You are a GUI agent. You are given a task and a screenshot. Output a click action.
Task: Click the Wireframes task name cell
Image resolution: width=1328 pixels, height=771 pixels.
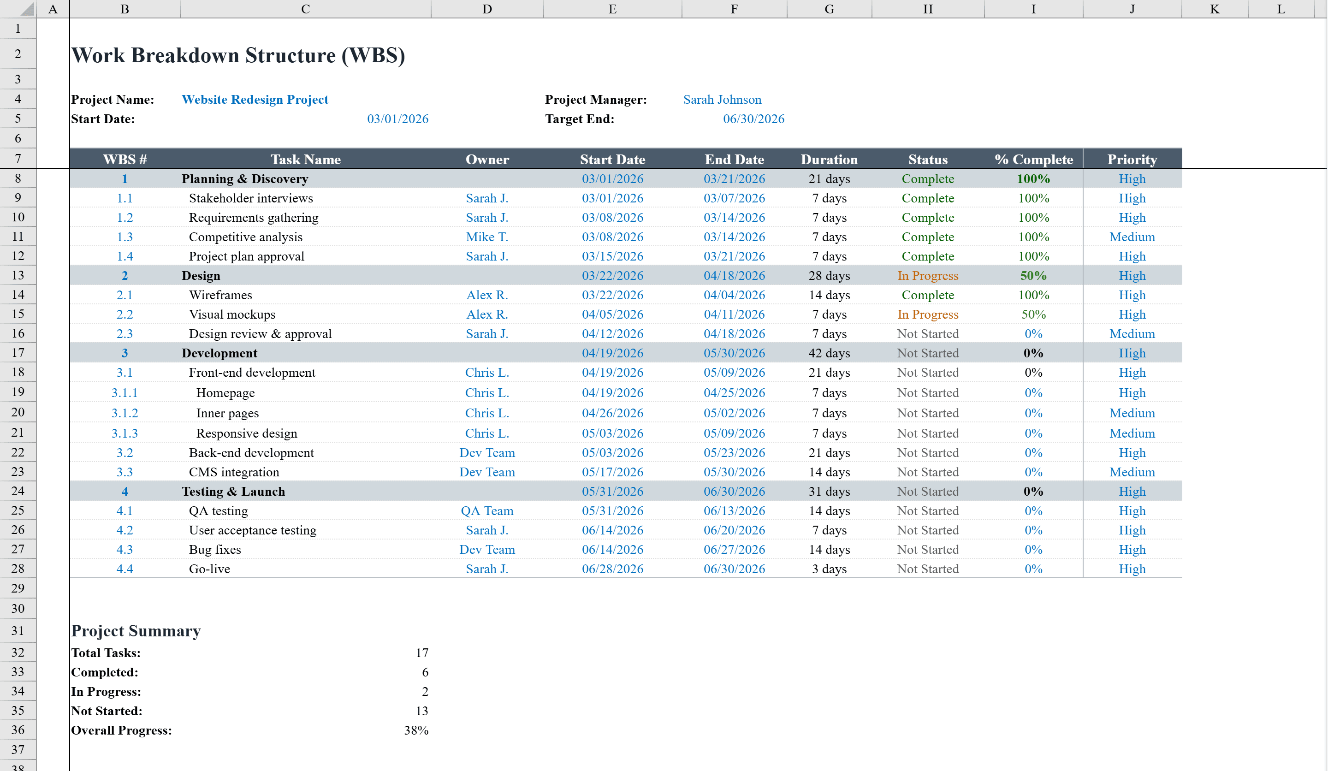(221, 295)
